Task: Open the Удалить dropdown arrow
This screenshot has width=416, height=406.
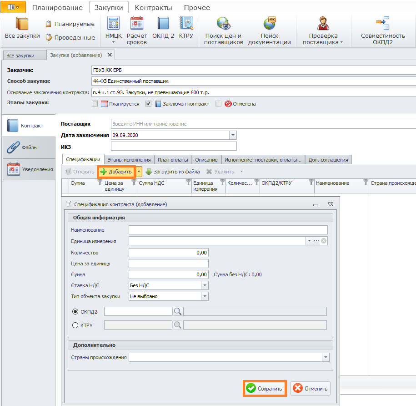Action: tap(241, 172)
